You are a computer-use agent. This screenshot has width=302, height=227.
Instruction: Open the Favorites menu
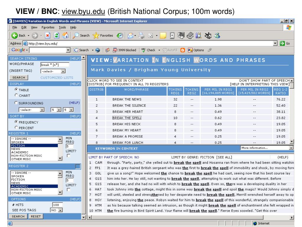48,27
